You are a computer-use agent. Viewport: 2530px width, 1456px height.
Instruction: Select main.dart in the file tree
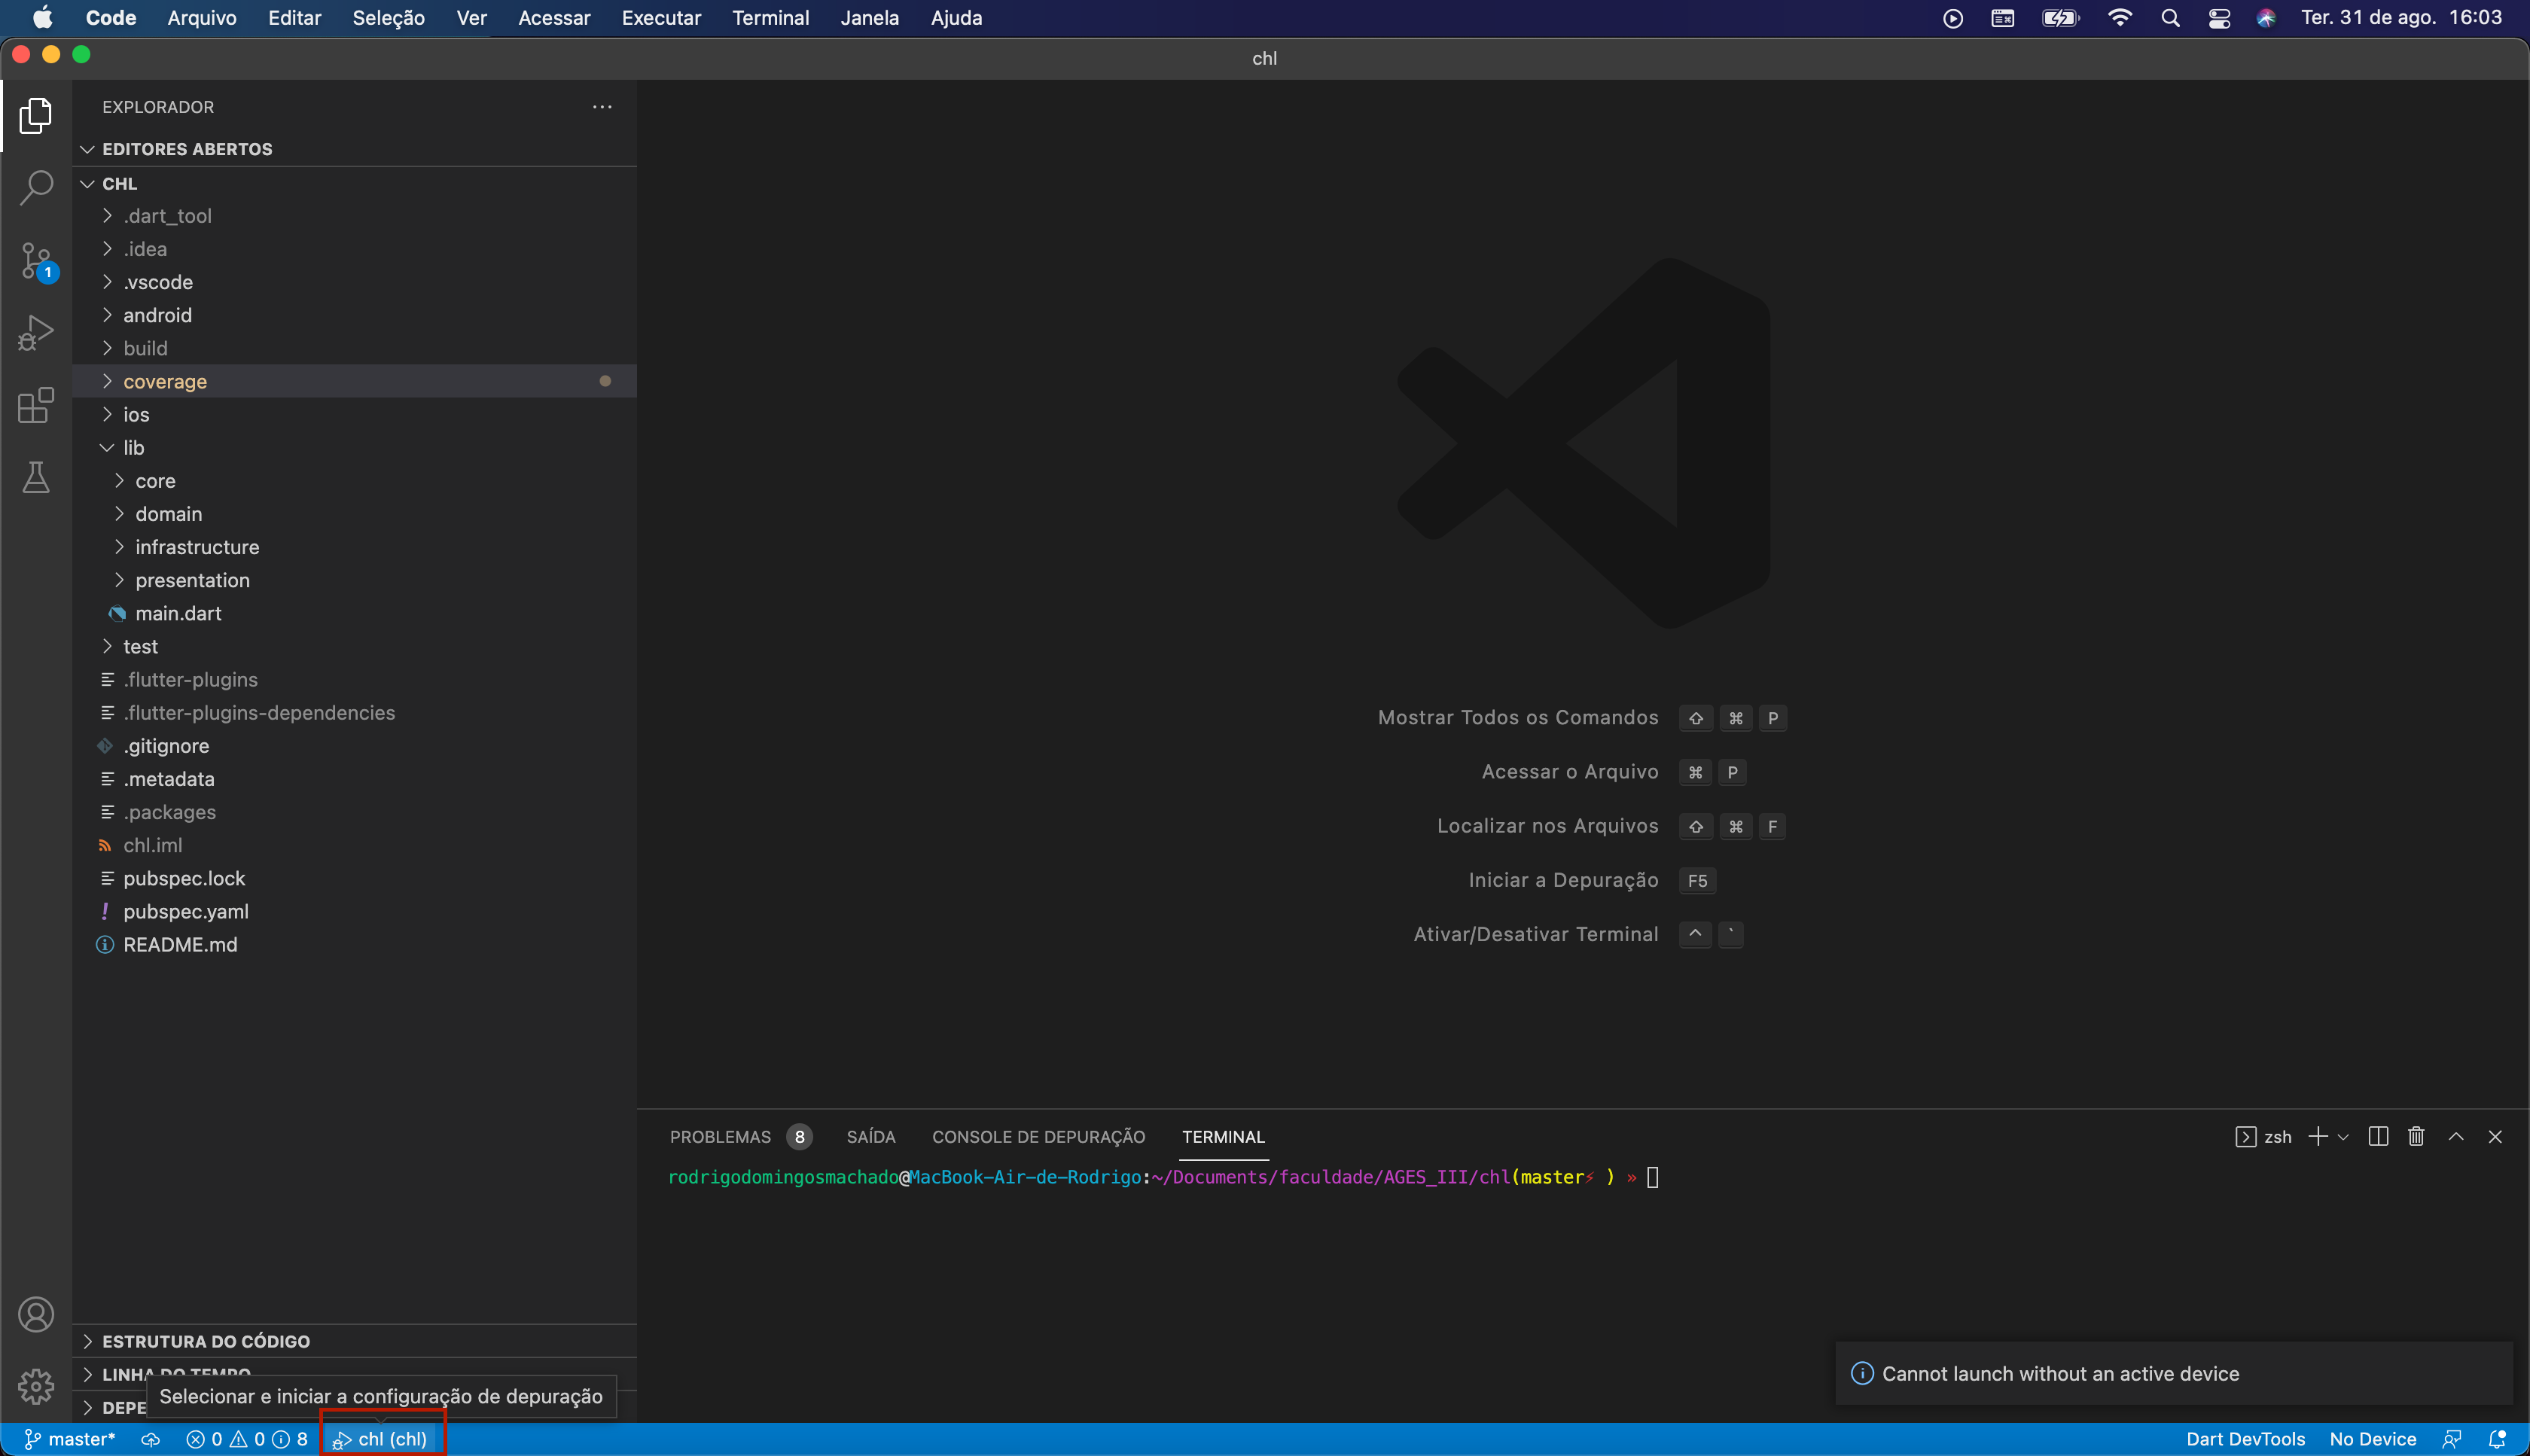179,613
